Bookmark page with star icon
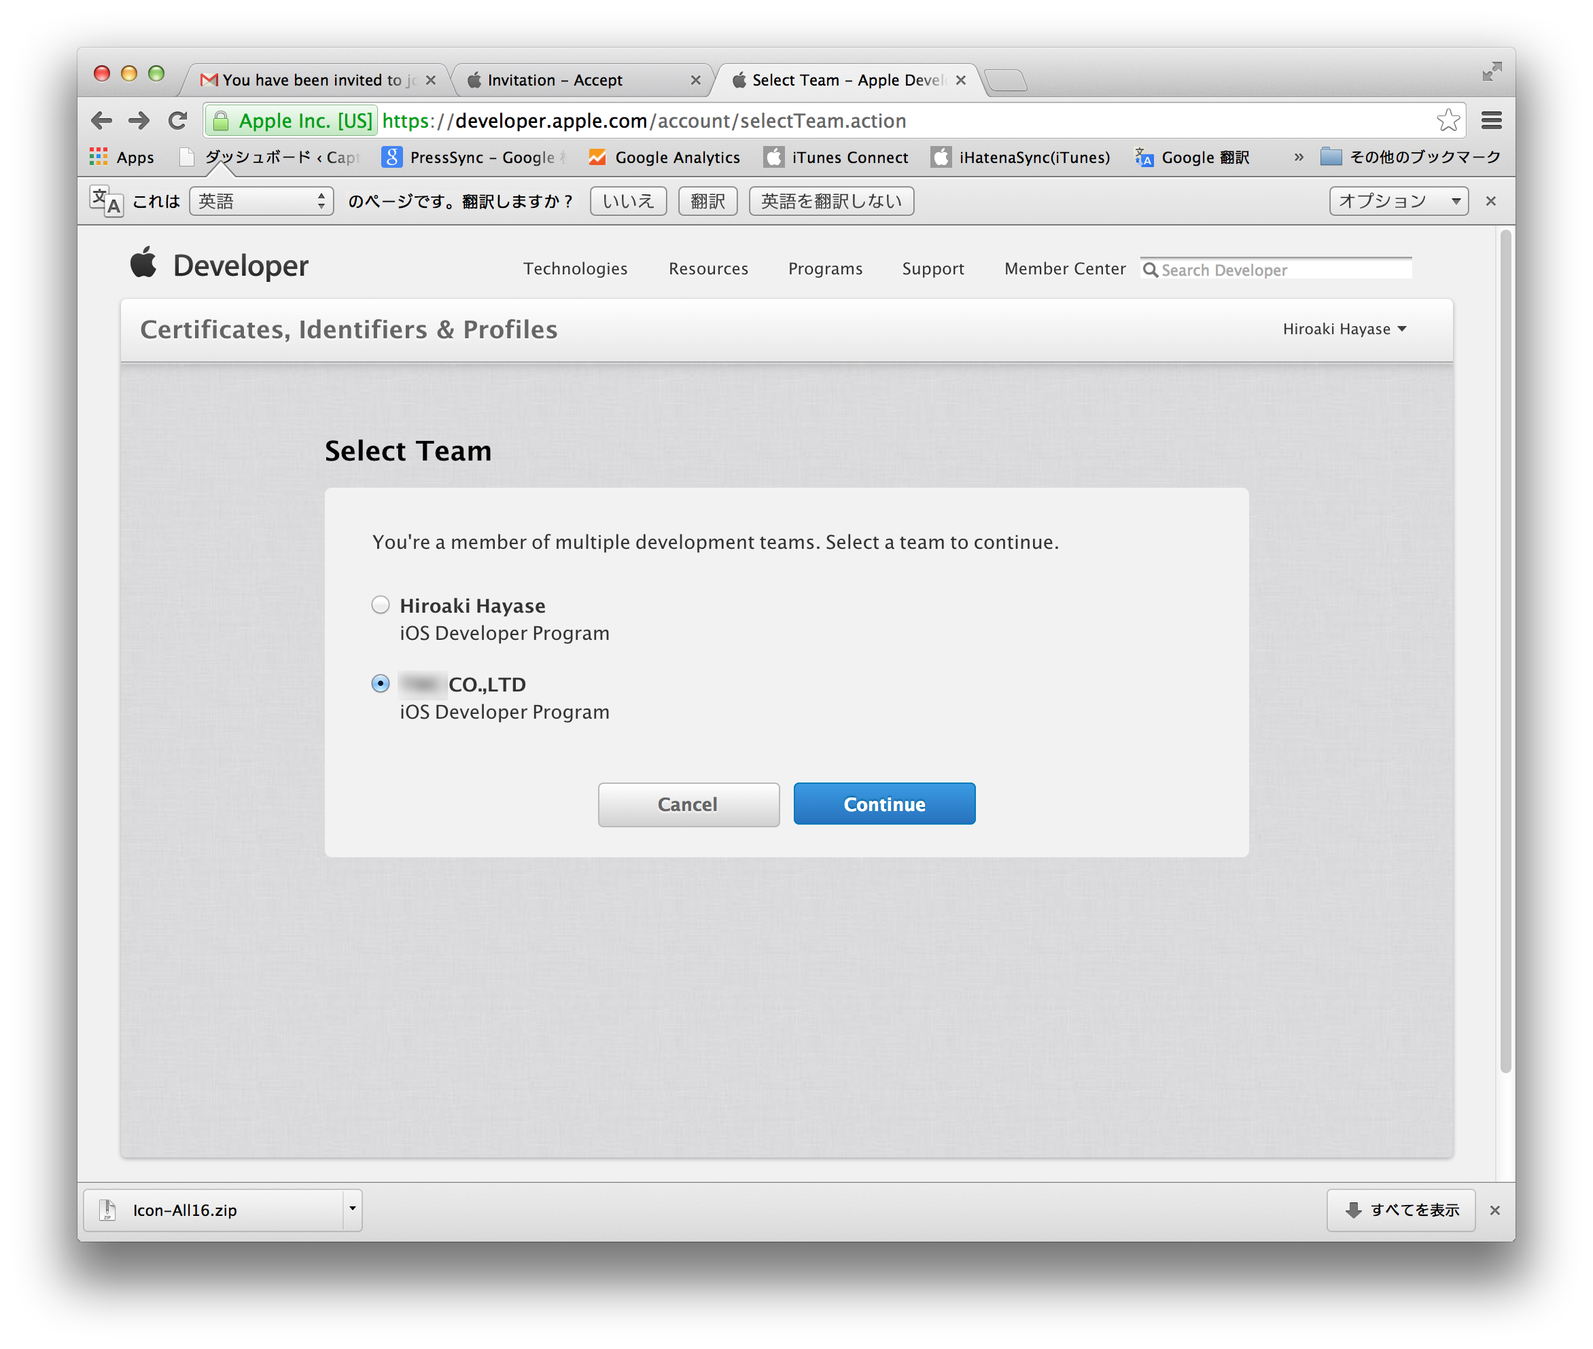Viewport: 1593px width, 1349px height. [1447, 121]
